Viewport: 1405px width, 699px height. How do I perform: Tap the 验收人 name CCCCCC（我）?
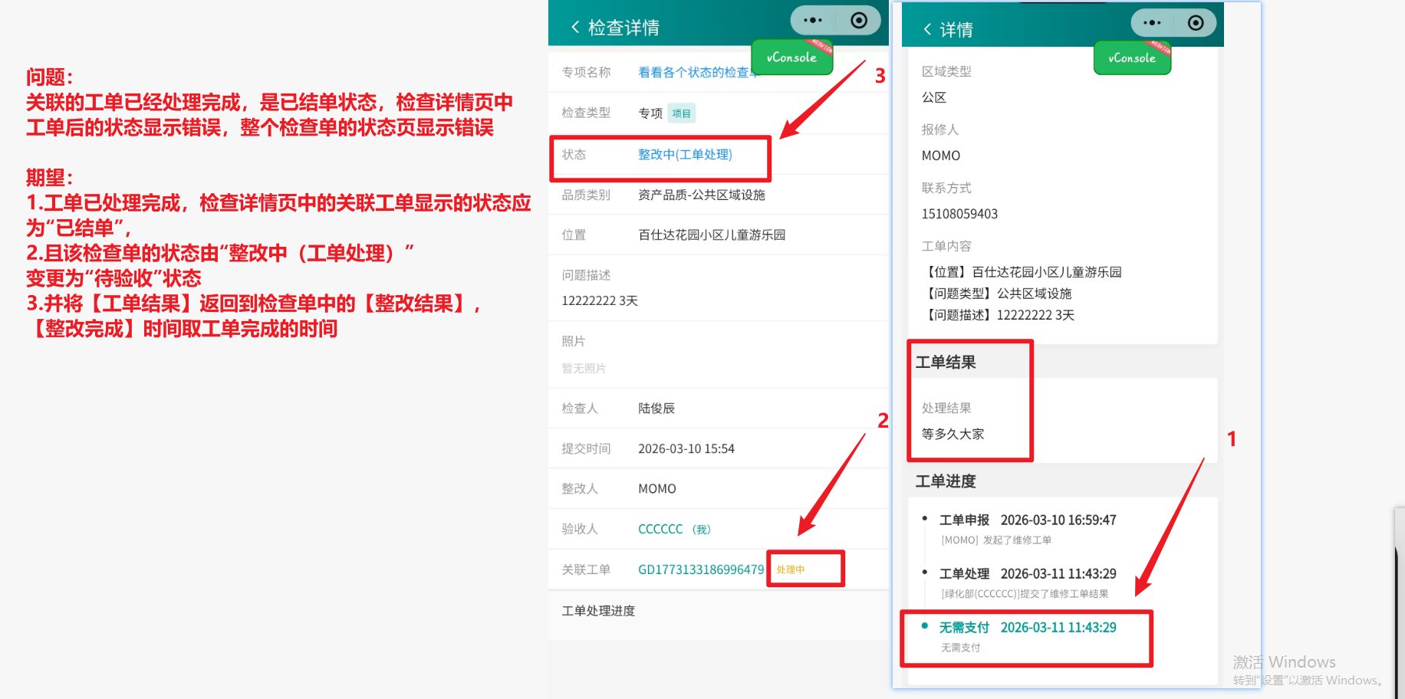674,529
